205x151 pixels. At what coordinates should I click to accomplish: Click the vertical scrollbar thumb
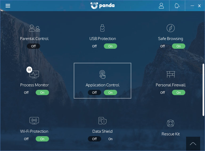203,90
